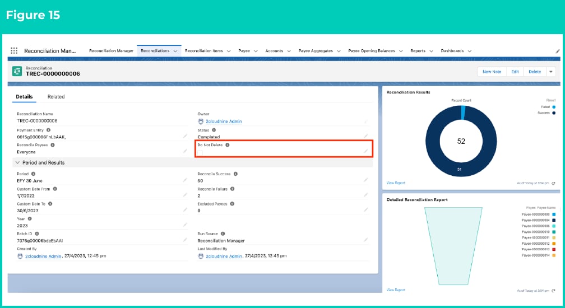Click info icon next to Excluded Payees
This screenshot has width=565, height=308.
pyautogui.click(x=232, y=204)
